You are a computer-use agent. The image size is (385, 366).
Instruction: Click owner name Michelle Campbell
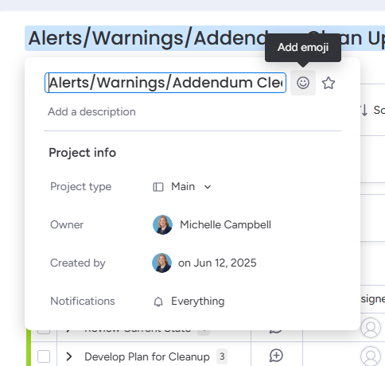(x=225, y=224)
